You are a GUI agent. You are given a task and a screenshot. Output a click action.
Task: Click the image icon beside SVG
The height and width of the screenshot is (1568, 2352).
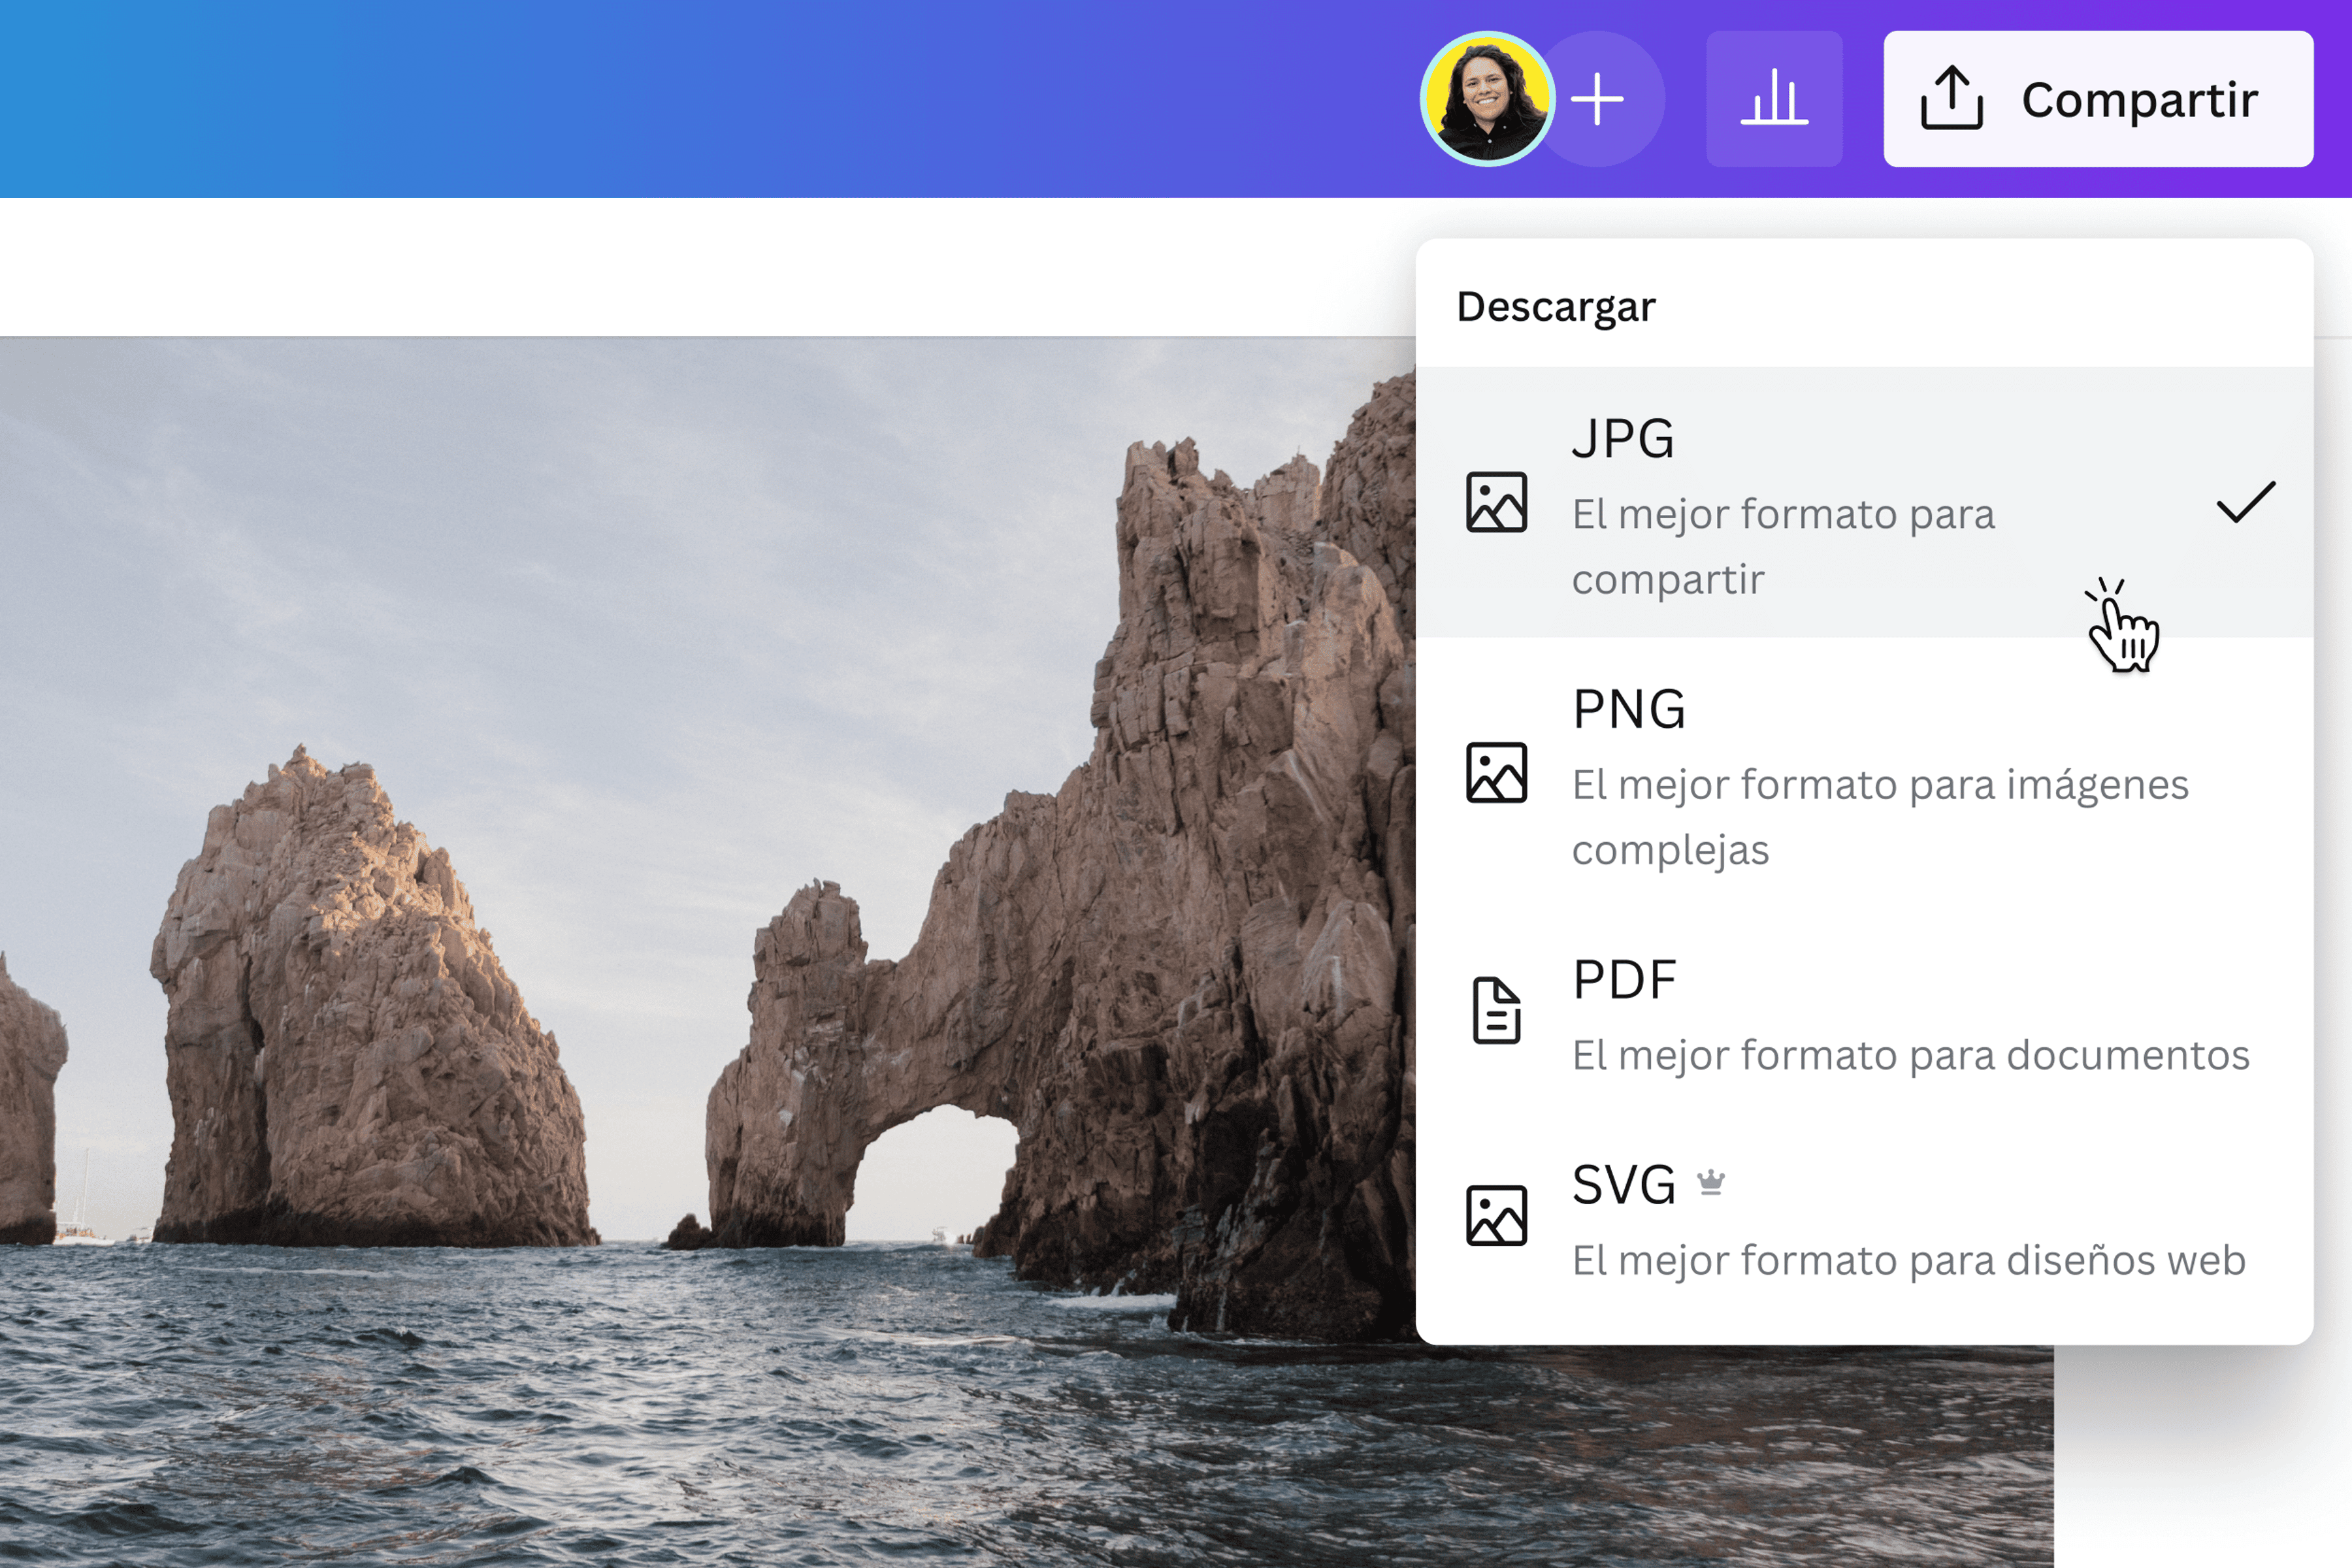click(x=1496, y=1215)
